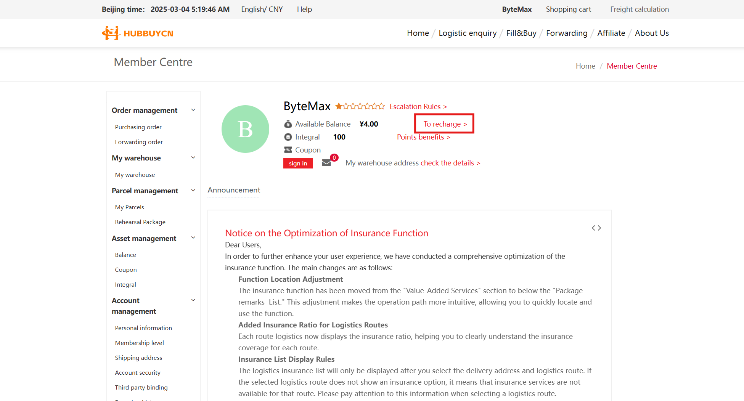Switch to the Fill&Buy page

click(521, 33)
